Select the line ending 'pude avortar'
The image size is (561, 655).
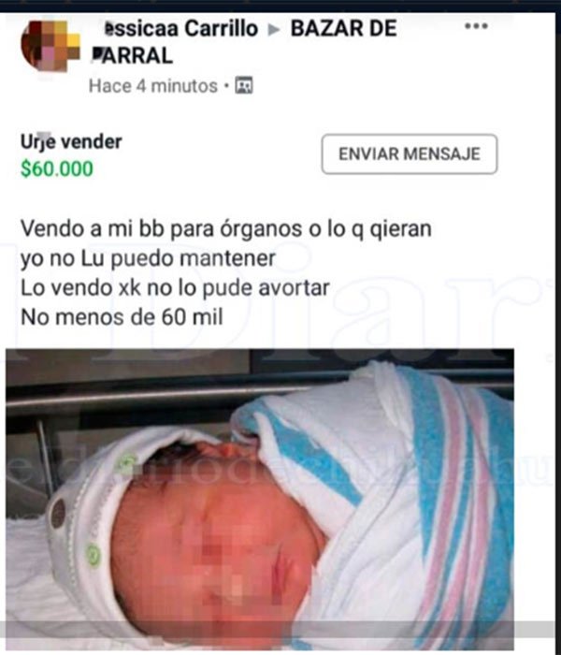tap(175, 288)
